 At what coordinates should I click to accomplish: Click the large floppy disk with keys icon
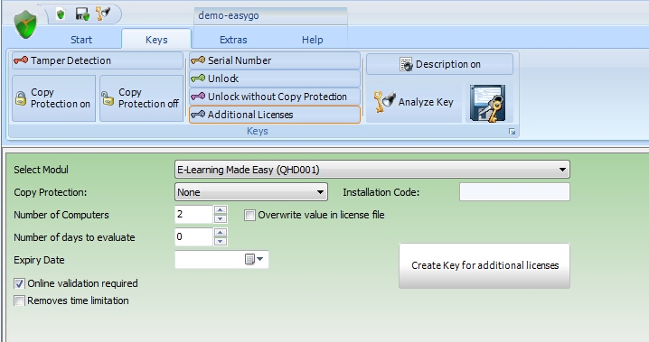[x=488, y=103]
